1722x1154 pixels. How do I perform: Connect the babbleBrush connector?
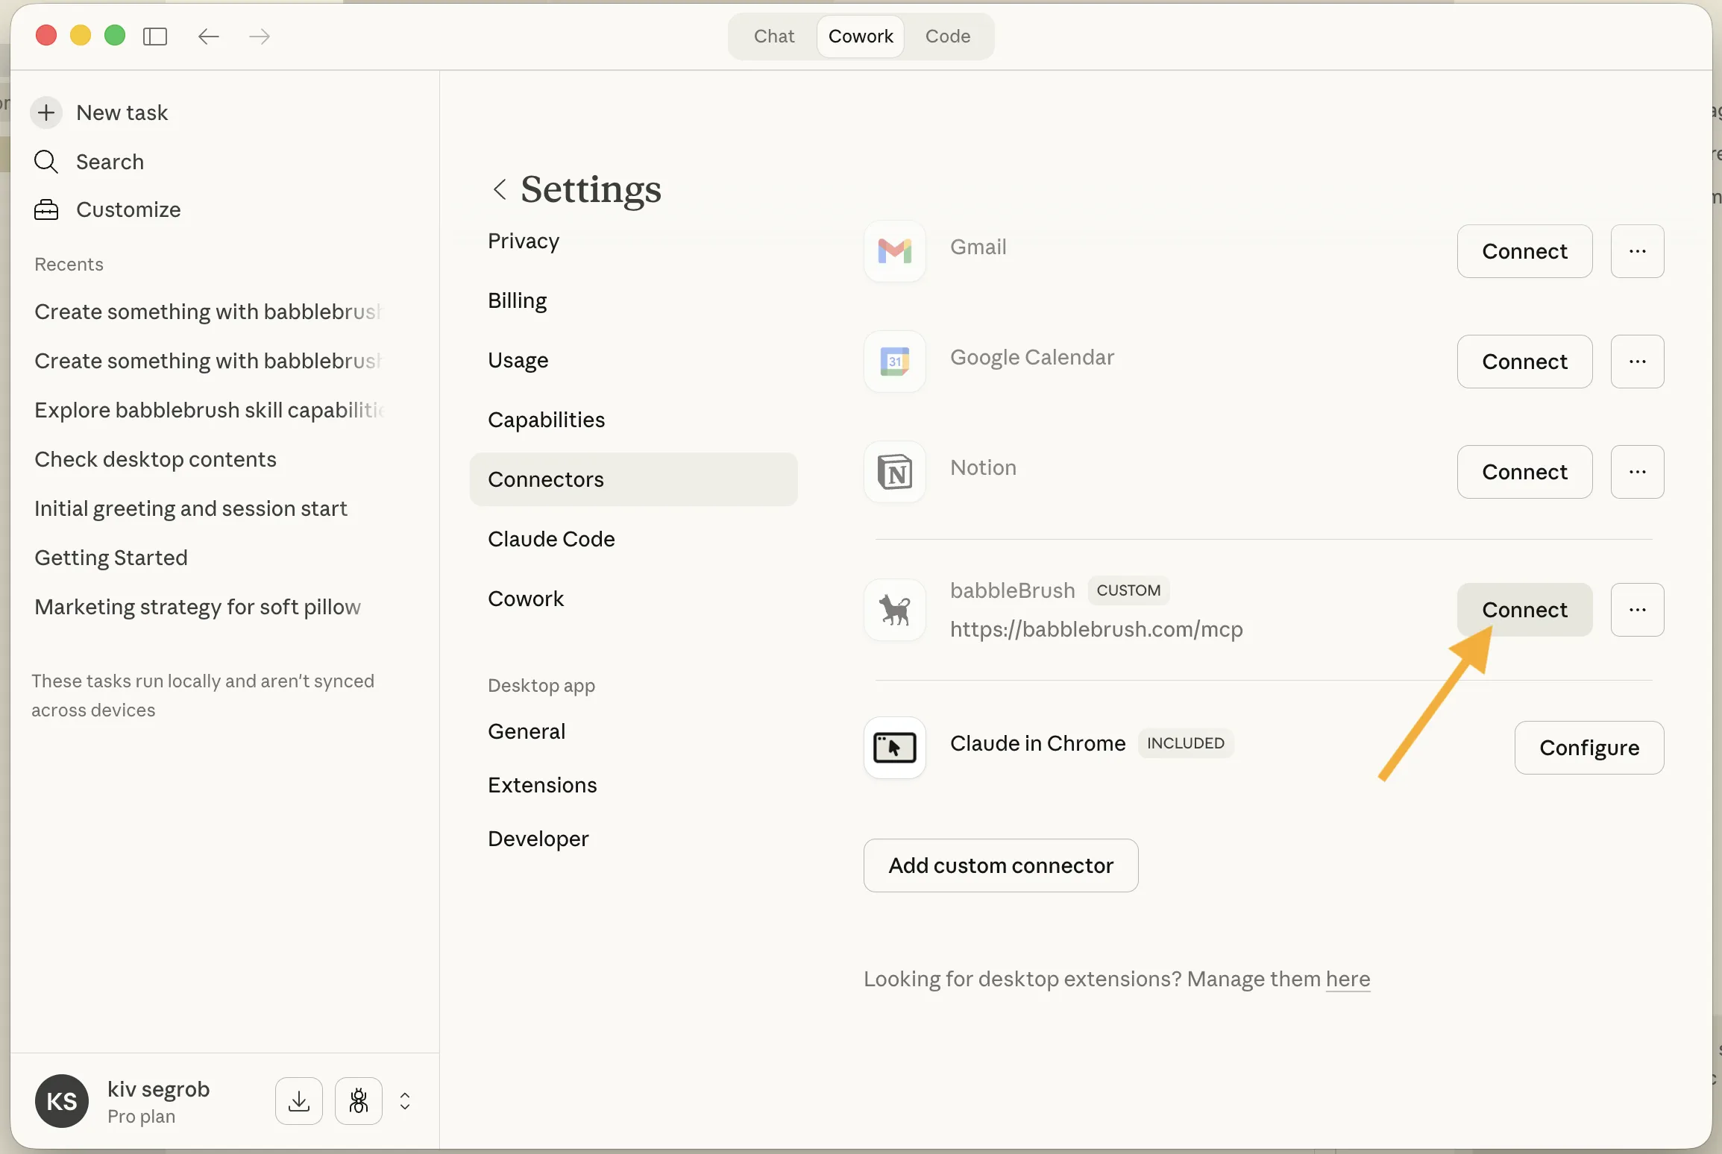pos(1524,610)
